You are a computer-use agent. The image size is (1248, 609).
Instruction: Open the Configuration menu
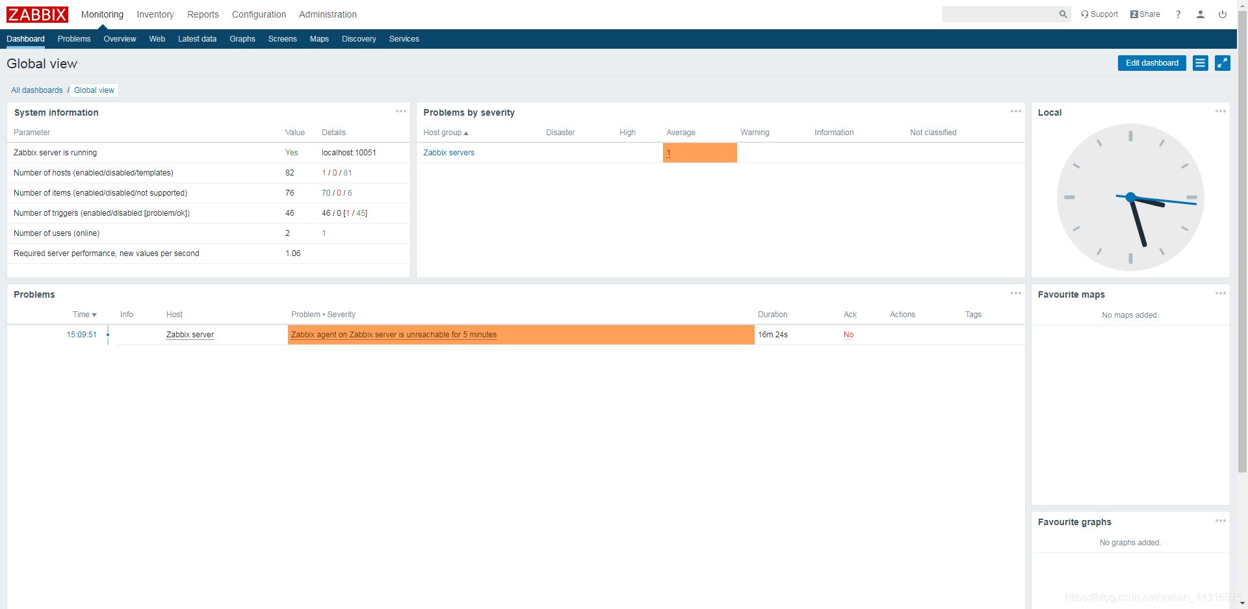259,14
